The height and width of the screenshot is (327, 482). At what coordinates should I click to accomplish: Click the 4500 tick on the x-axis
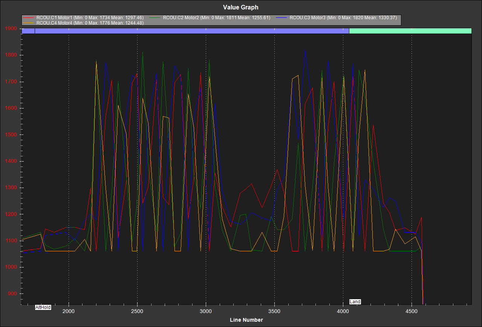412,312
